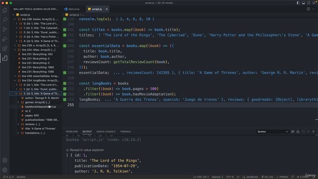Switch to the Welcome tab

click(72, 9)
